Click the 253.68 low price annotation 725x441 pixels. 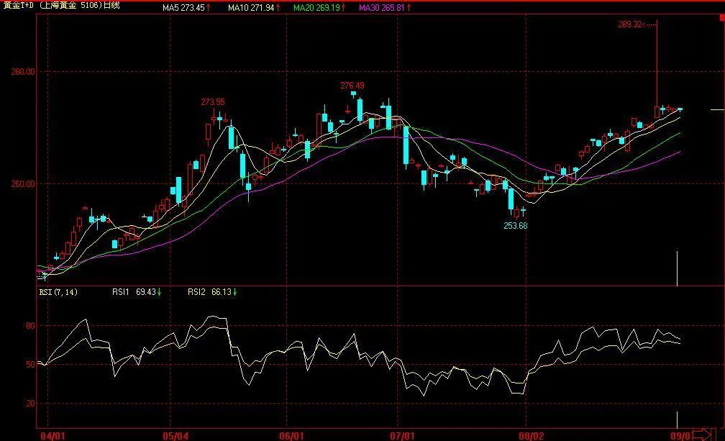[516, 226]
